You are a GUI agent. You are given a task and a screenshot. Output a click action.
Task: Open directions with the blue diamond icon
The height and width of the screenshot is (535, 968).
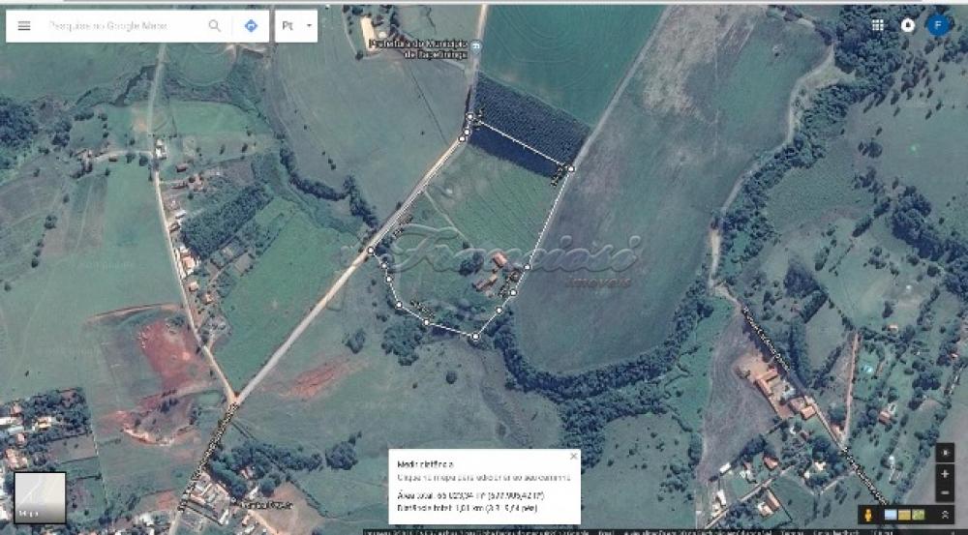251,26
